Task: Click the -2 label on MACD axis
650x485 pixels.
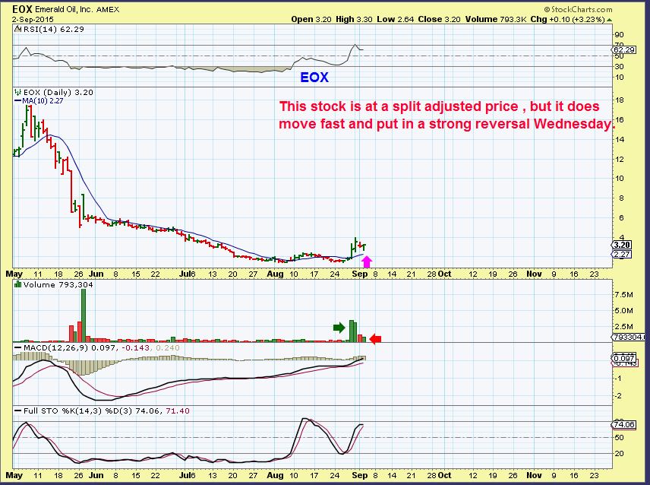Action: tap(617, 396)
